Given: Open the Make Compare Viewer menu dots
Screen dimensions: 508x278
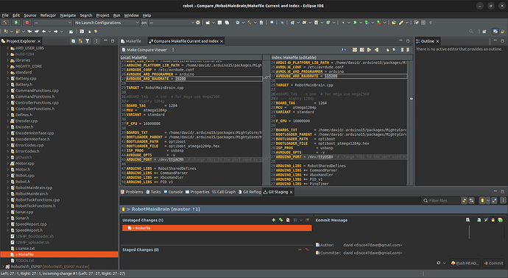Looking at the screenshot, I should tap(173, 50).
